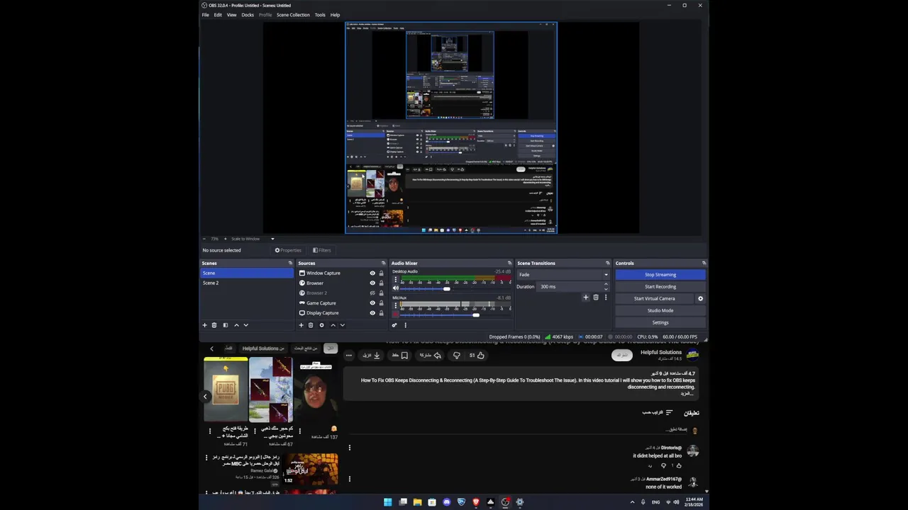This screenshot has height=510, width=908.
Task: Remove selected scene using Scenes trash icon
Action: 214,325
